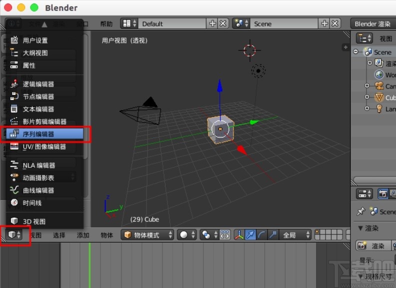Enable the rotate manipulator arc

click(x=261, y=235)
